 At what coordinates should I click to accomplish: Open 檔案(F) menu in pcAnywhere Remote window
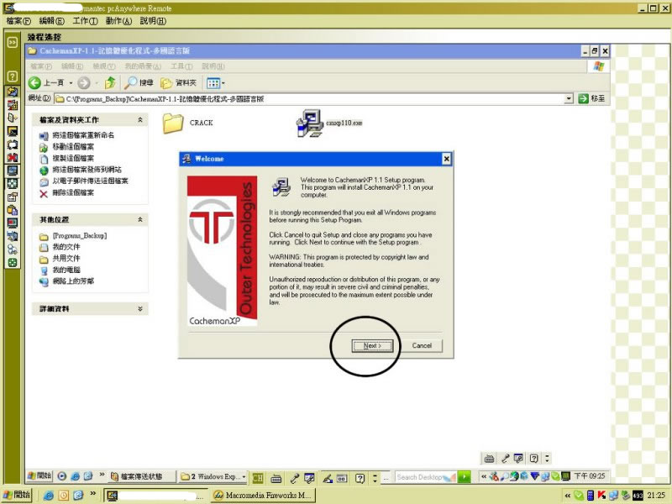click(x=18, y=20)
